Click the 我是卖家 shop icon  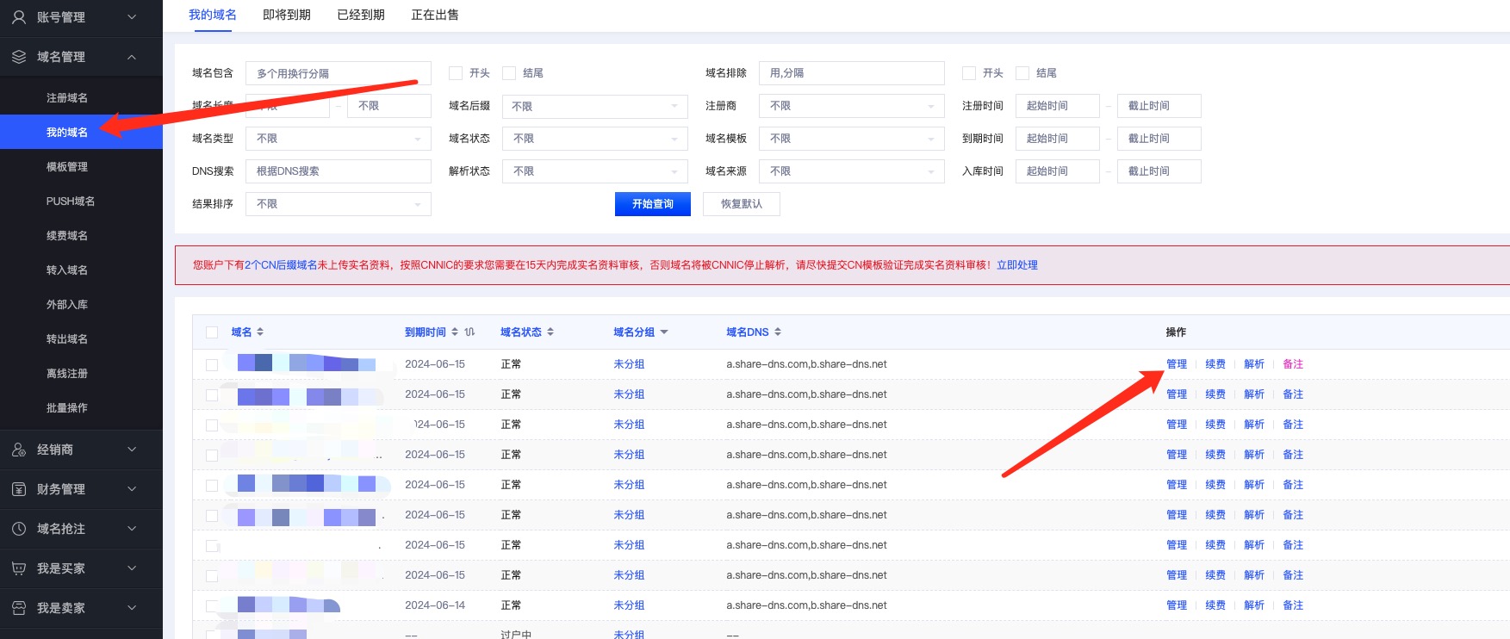coord(19,608)
